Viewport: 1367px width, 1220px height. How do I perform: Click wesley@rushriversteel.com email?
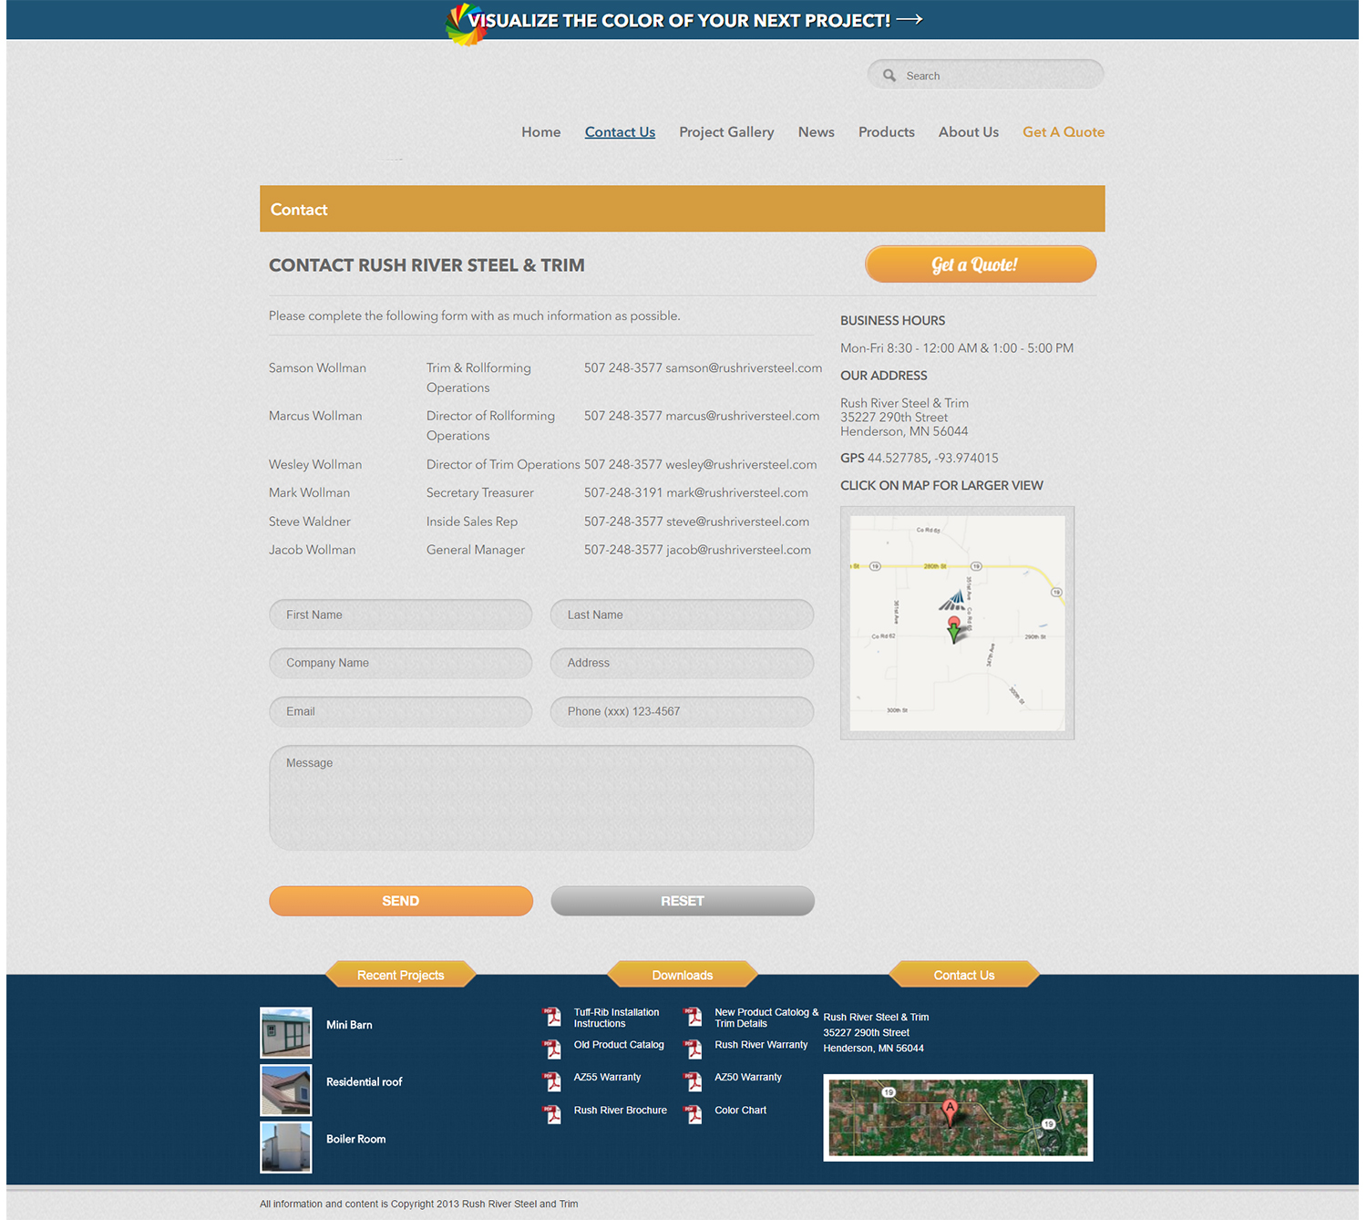741,464
